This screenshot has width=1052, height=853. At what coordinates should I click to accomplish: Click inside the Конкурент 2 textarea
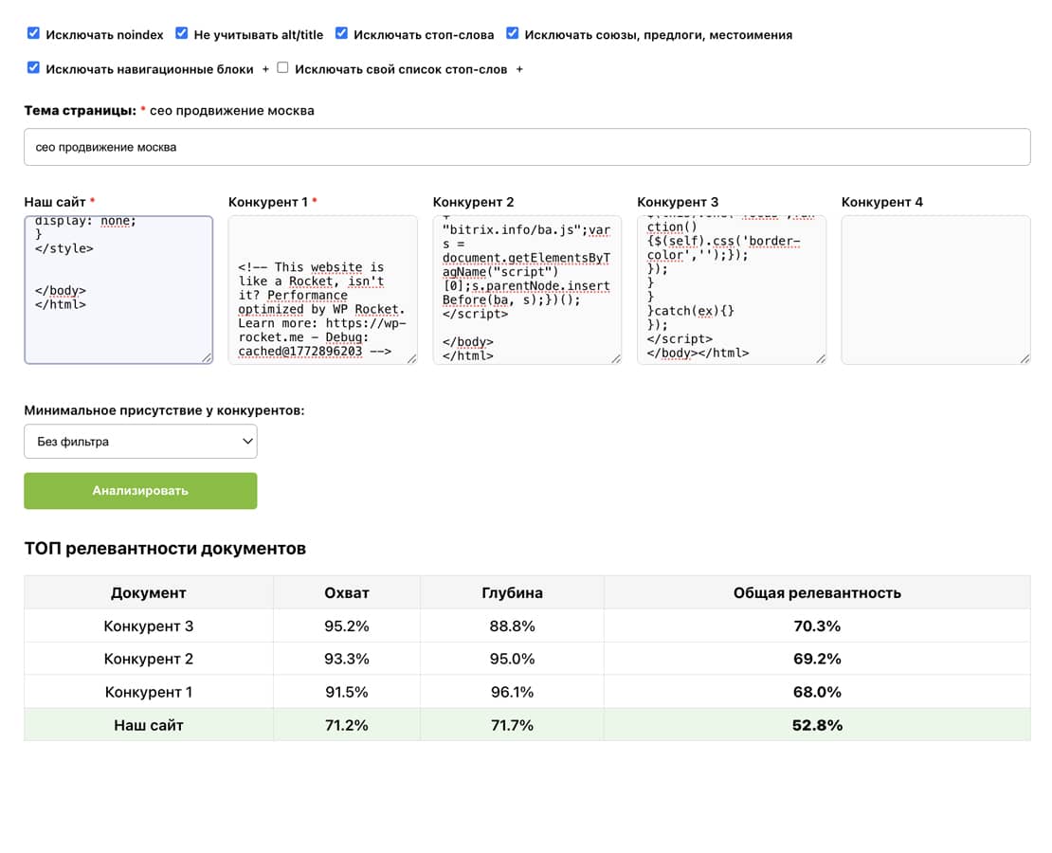527,289
